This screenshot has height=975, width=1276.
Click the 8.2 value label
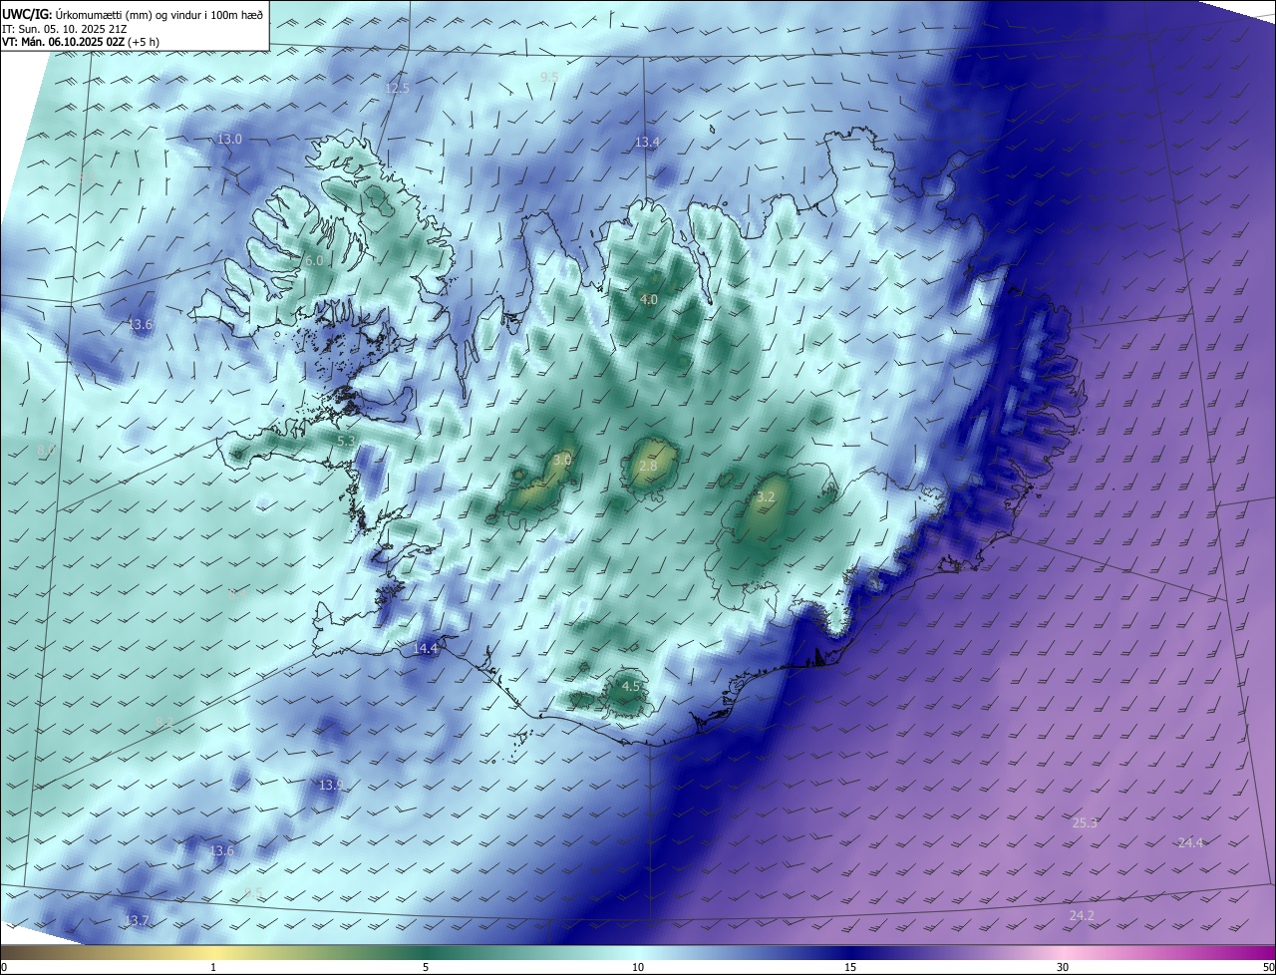(x=164, y=722)
